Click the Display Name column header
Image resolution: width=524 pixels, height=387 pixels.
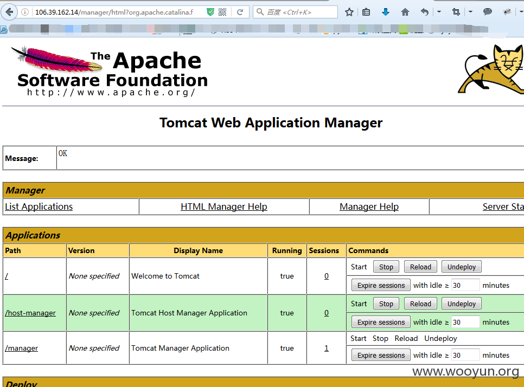coord(198,251)
